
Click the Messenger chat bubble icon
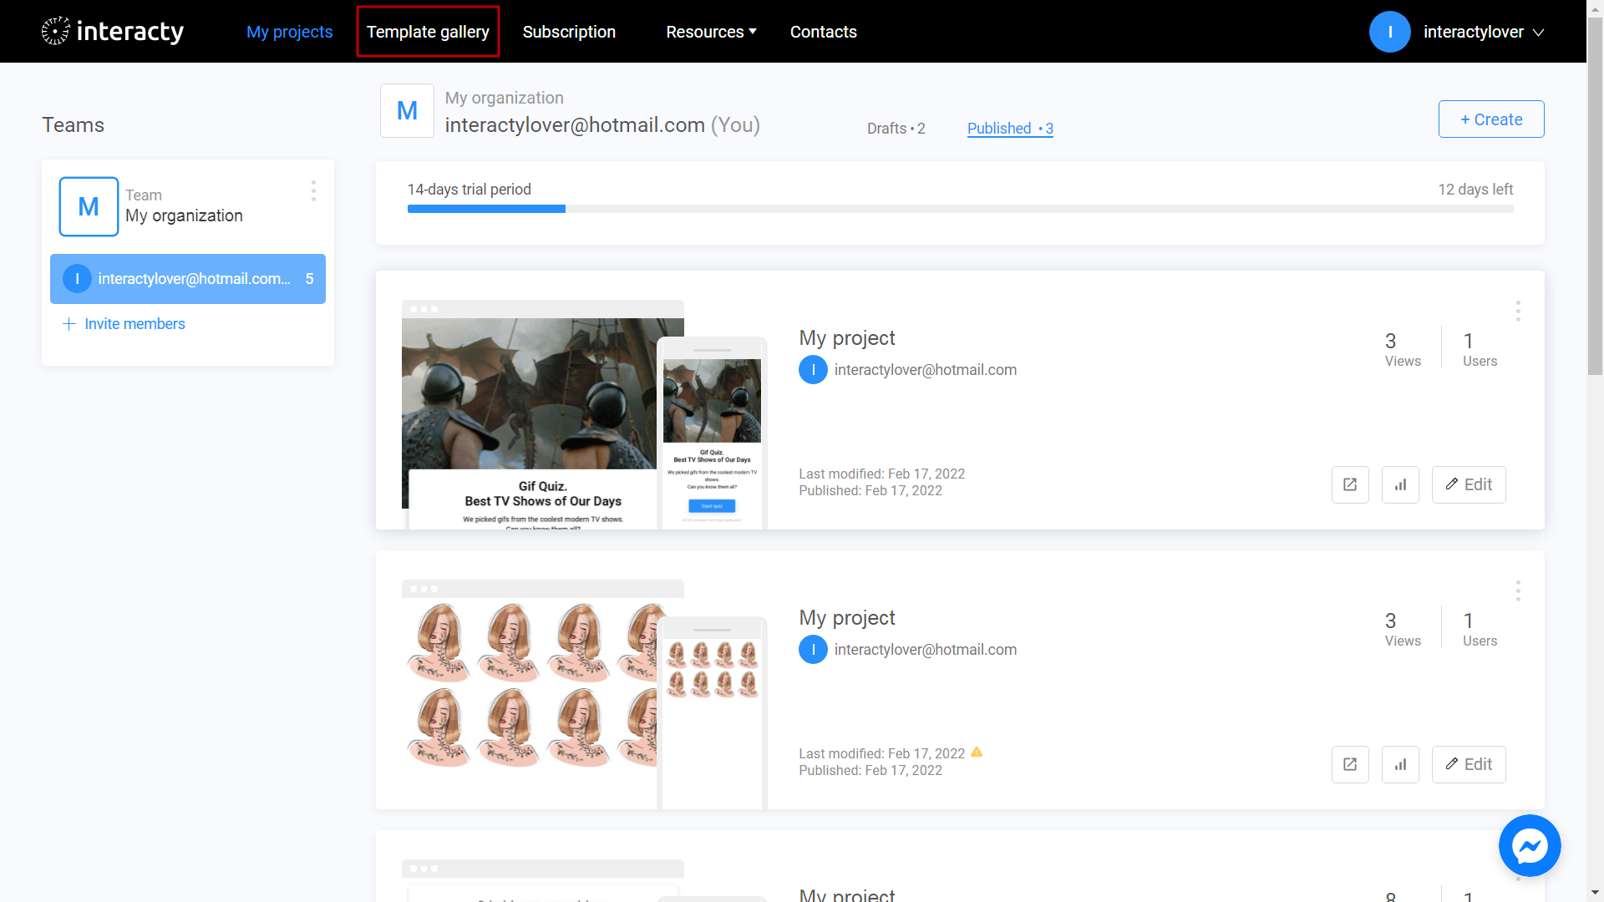pos(1531,846)
